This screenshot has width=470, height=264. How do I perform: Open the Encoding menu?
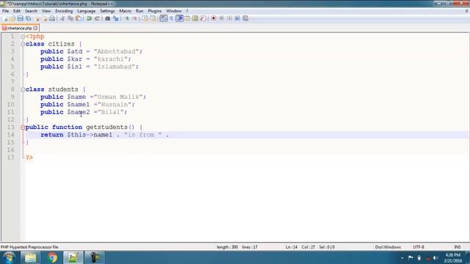(64, 11)
